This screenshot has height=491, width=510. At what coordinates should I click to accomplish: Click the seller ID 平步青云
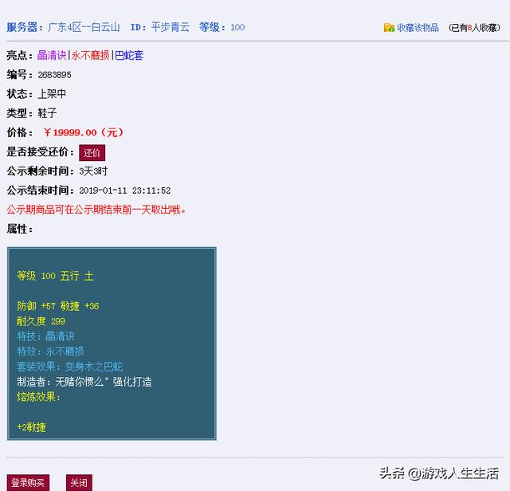(x=170, y=27)
